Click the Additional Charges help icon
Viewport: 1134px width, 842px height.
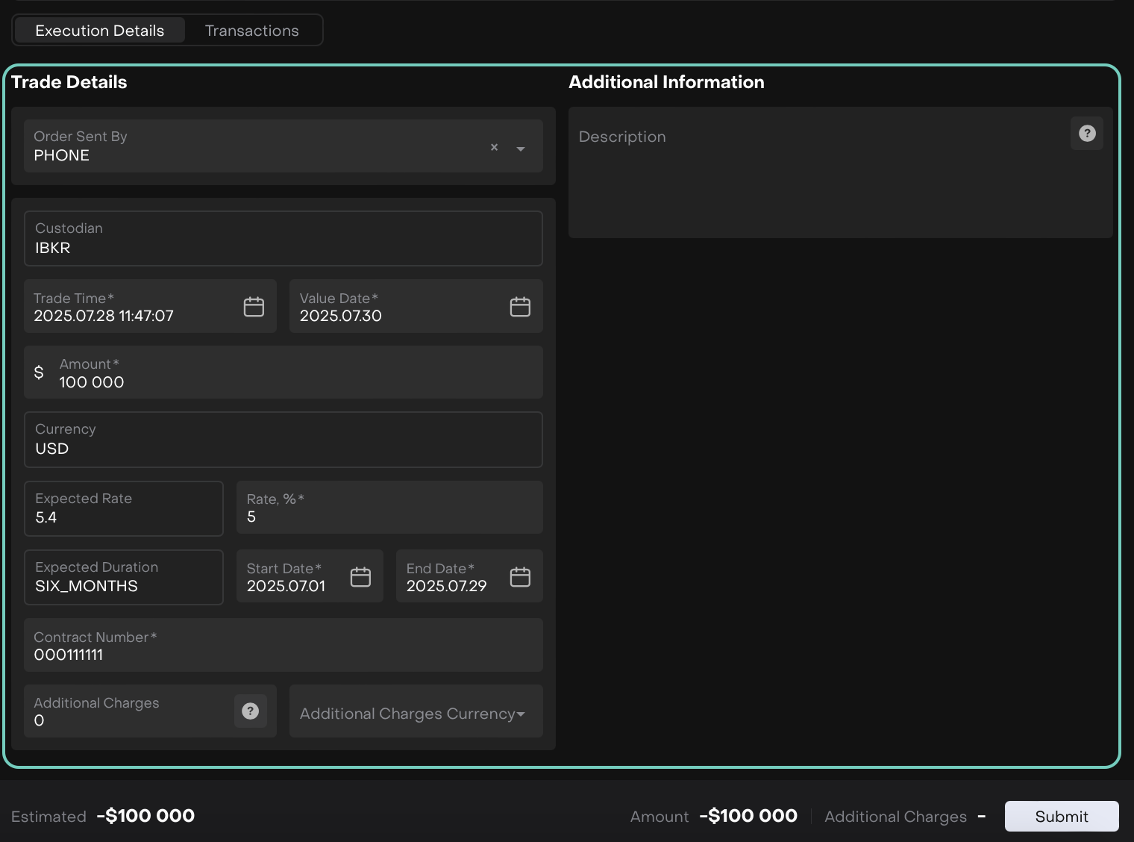click(x=251, y=711)
